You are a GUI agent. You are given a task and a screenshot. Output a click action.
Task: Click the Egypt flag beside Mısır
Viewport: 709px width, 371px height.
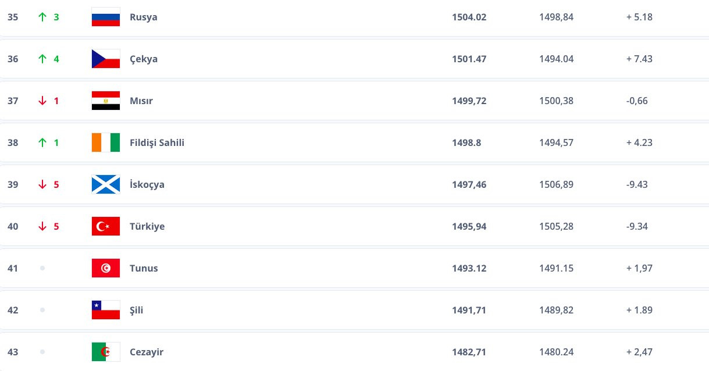(106, 101)
